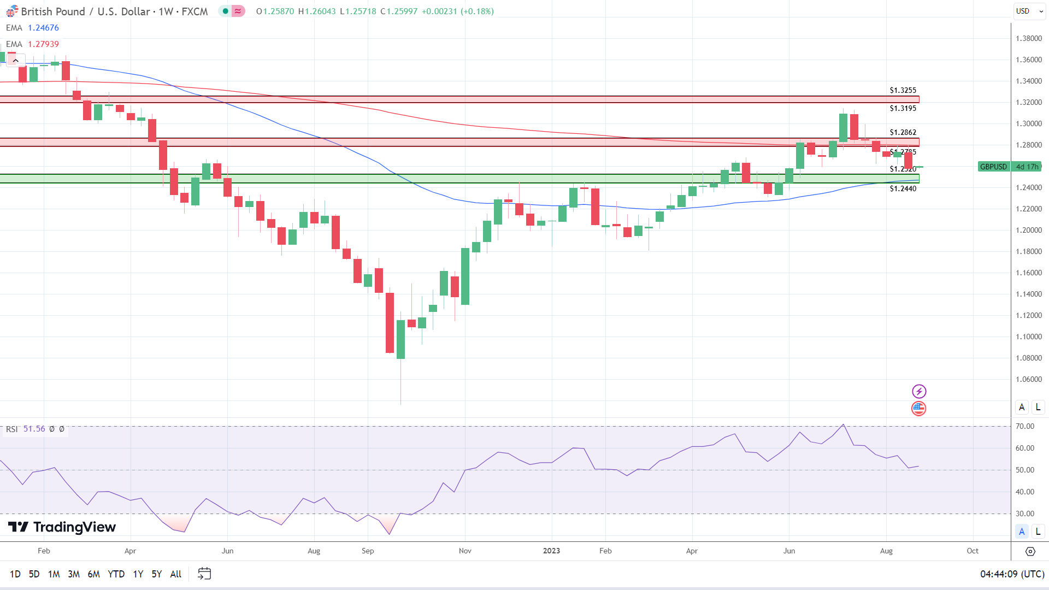
Task: Click the blue EMA 1.24676 legend
Action: point(32,28)
